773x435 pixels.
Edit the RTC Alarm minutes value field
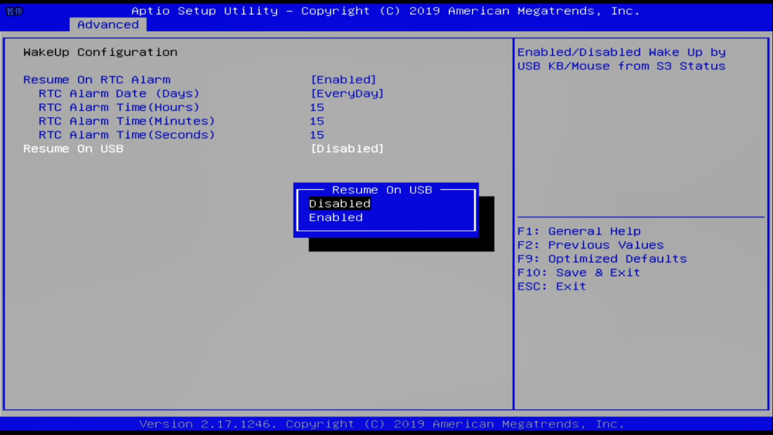tap(317, 121)
